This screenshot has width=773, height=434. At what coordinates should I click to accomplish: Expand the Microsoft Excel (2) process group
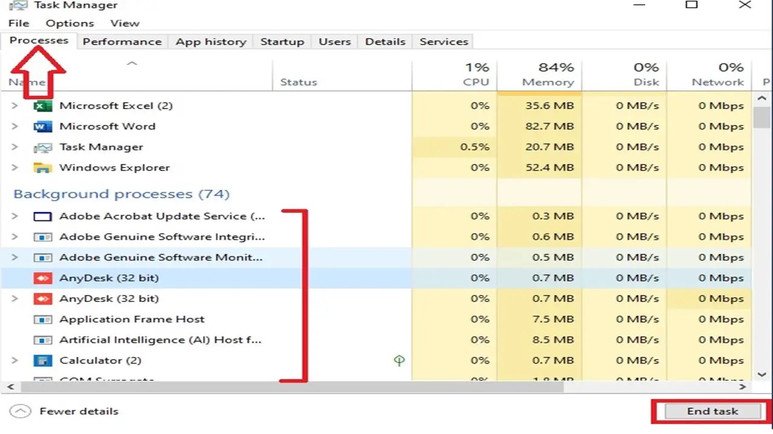15,106
